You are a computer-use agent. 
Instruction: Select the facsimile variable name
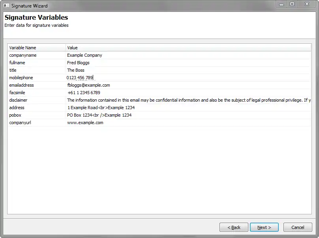[x=17, y=93]
